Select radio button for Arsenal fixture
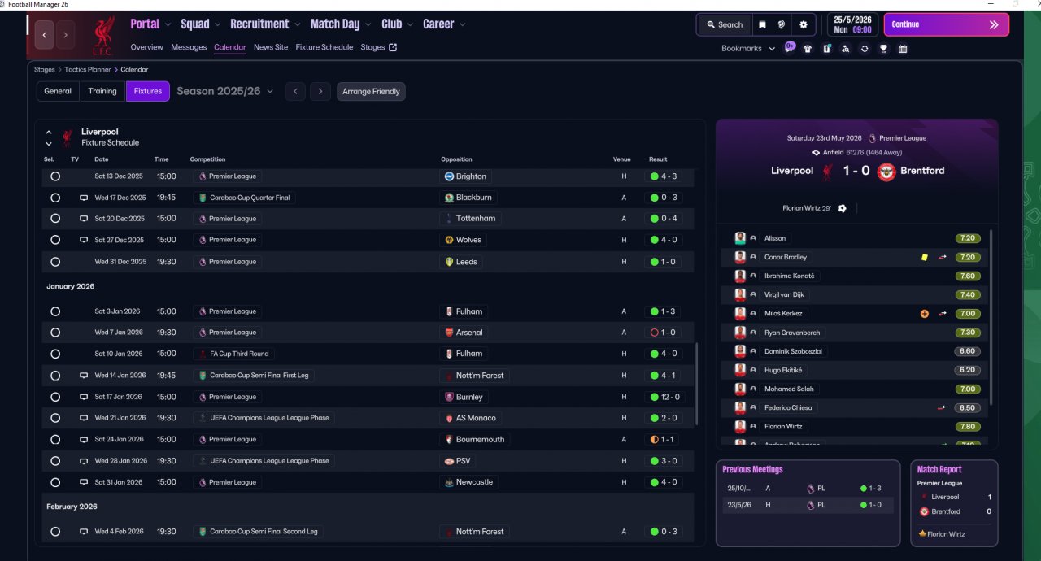This screenshot has width=1041, height=561. point(55,333)
